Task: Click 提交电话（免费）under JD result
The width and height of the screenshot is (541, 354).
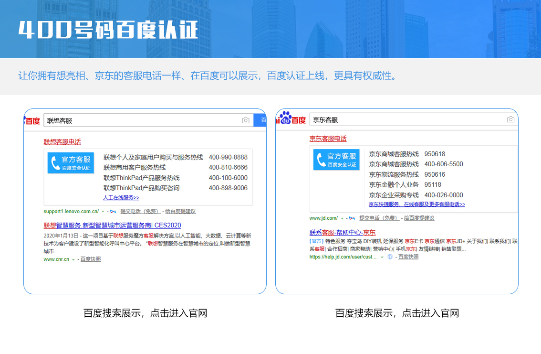Action: [380, 218]
